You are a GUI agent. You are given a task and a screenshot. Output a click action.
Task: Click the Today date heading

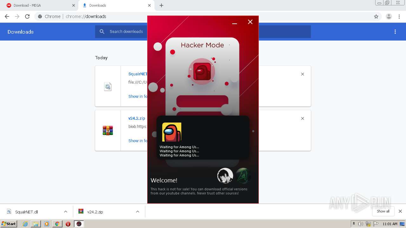click(101, 58)
